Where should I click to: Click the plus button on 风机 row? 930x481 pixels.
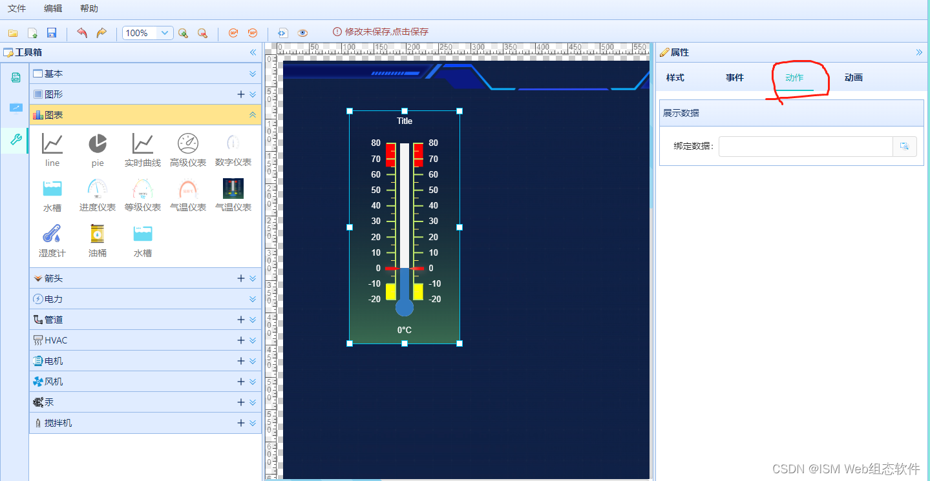pos(241,382)
